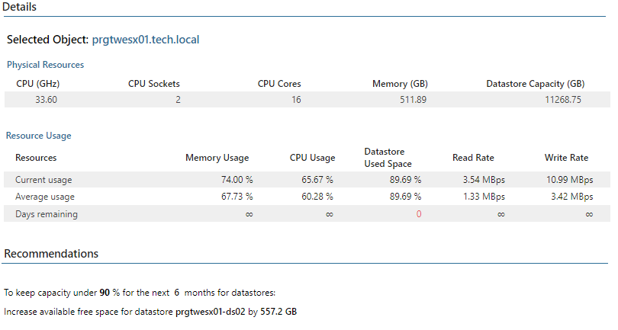Open the prgtwesx01.tech.local object link

tap(146, 40)
